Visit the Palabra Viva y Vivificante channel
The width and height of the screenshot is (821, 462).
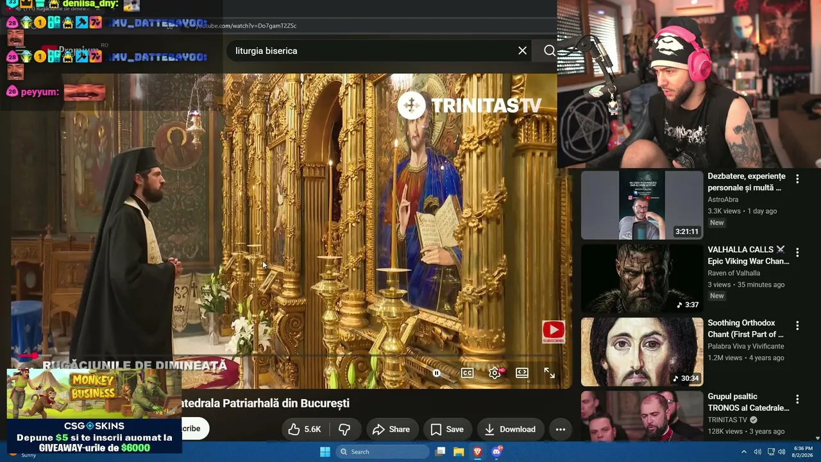coord(746,346)
